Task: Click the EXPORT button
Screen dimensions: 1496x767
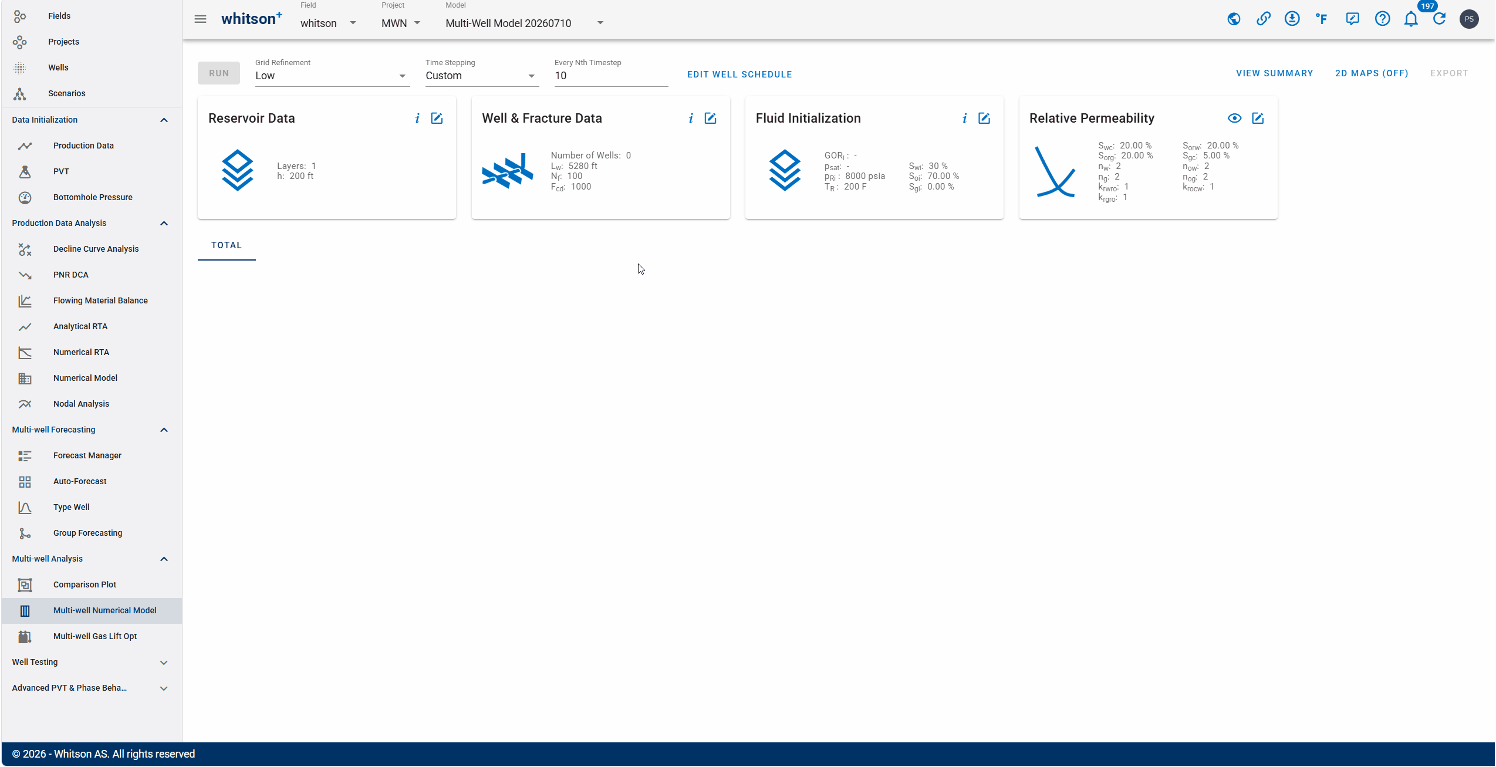Action: pos(1449,73)
